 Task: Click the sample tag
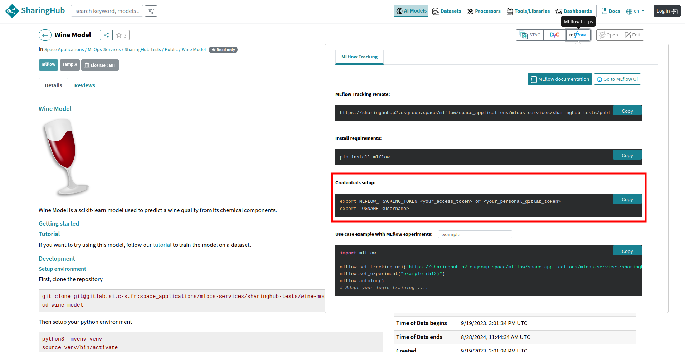(x=70, y=65)
